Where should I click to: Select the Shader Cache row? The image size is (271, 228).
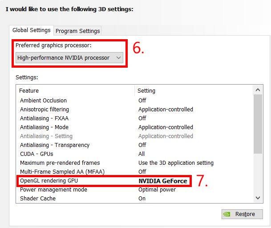135,199
